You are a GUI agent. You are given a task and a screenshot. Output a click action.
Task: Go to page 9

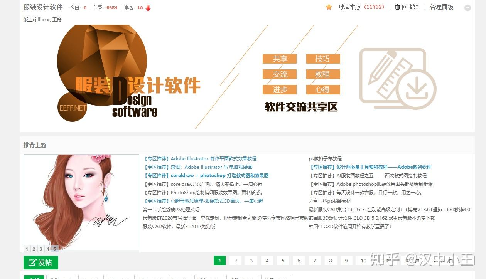tap(346, 261)
